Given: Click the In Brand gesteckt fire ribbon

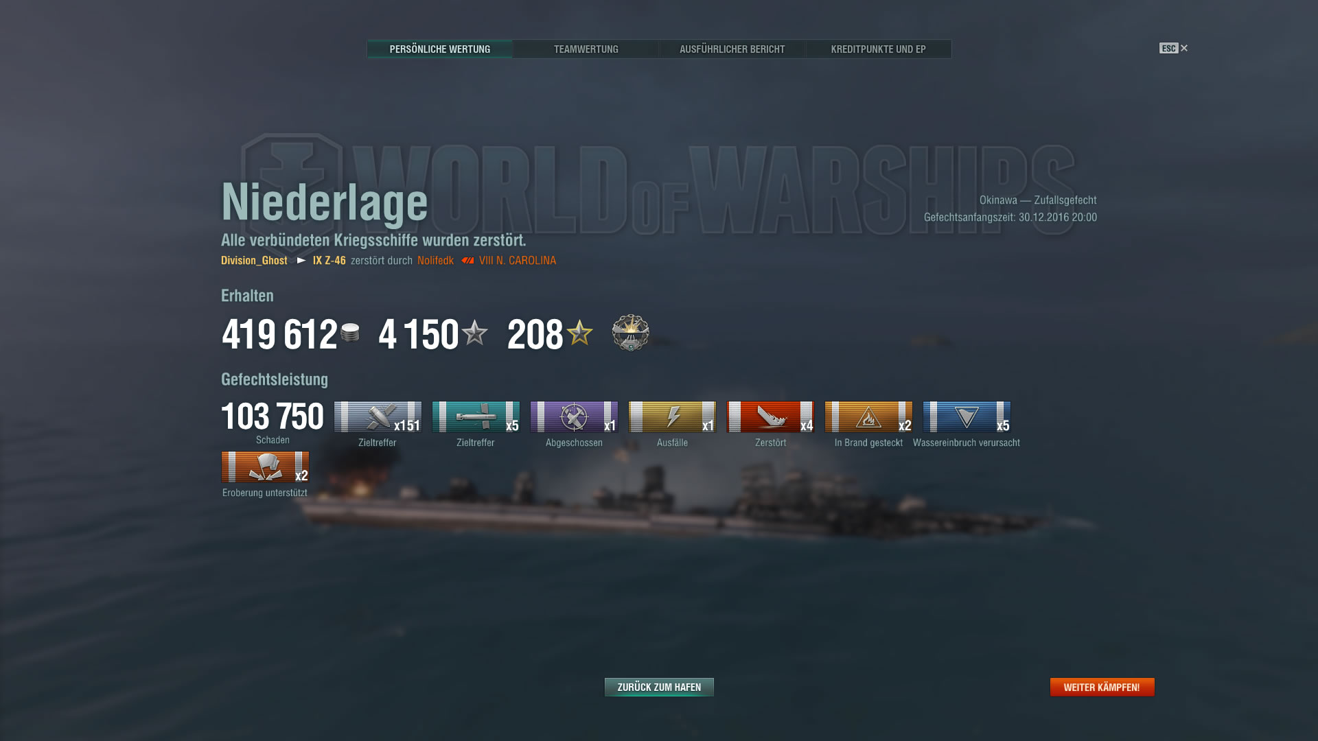Looking at the screenshot, I should 868,417.
